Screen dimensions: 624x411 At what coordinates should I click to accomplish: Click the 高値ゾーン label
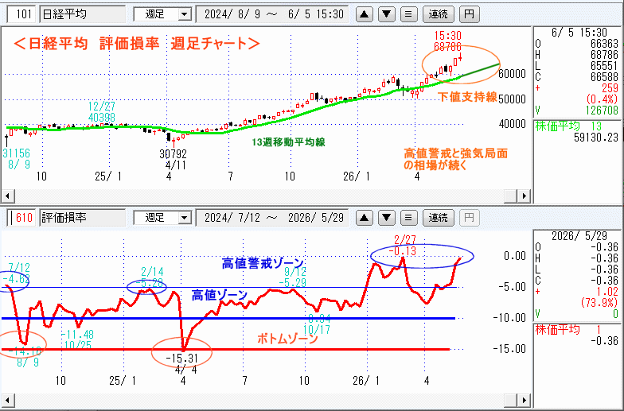click(x=220, y=295)
